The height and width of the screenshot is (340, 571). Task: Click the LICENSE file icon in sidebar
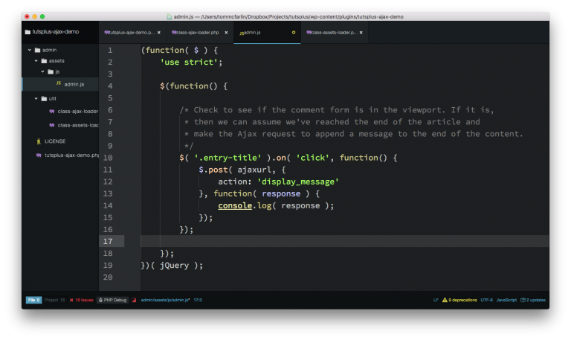click(38, 140)
